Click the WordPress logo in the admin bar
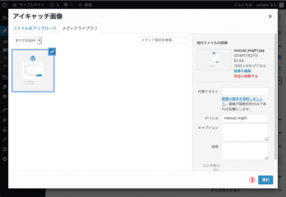The image size is (286, 197). [x=5, y=5]
